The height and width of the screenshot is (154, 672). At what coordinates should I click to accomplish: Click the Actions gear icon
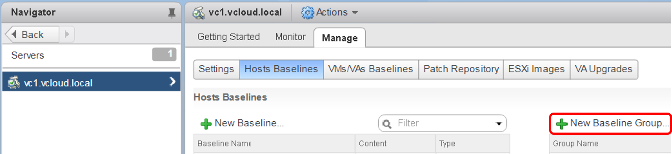coord(307,13)
